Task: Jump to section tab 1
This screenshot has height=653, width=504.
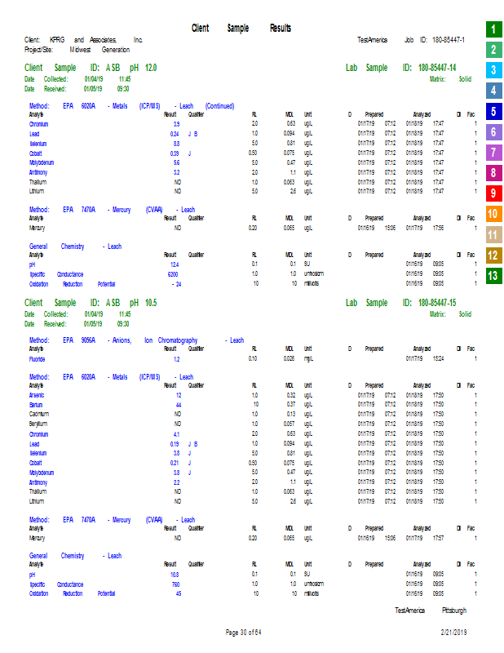Action: click(x=492, y=29)
